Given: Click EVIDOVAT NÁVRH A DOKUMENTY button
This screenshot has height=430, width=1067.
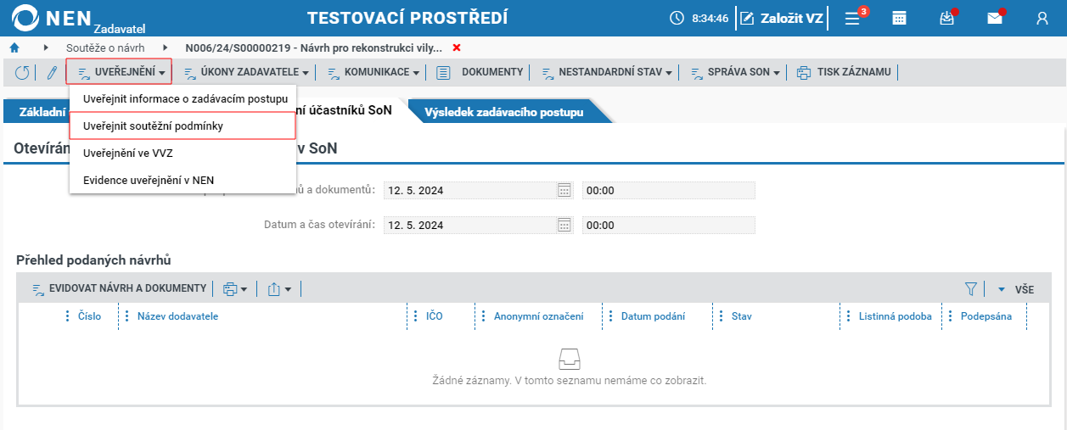Looking at the screenshot, I should click(x=119, y=288).
